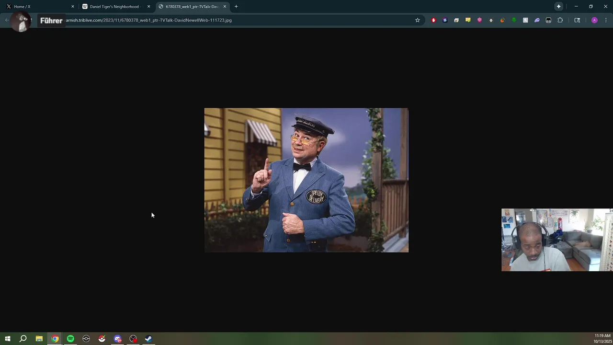Image resolution: width=613 pixels, height=345 pixels.
Task: Open the tab search side panel icon
Action: point(577,20)
